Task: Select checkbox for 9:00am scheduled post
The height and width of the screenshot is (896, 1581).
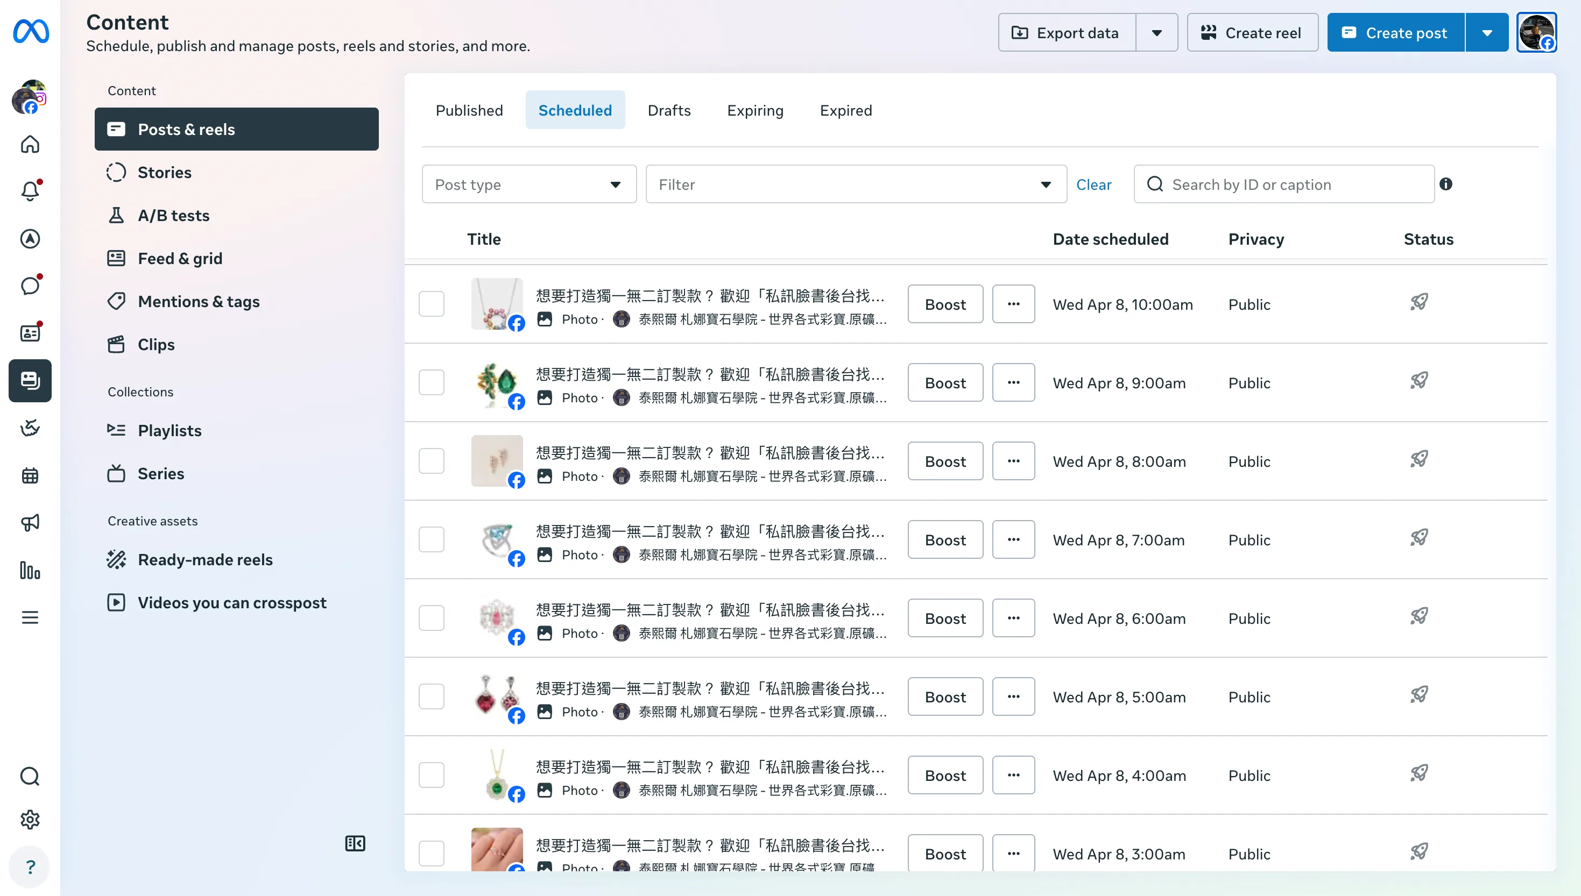Action: point(432,382)
